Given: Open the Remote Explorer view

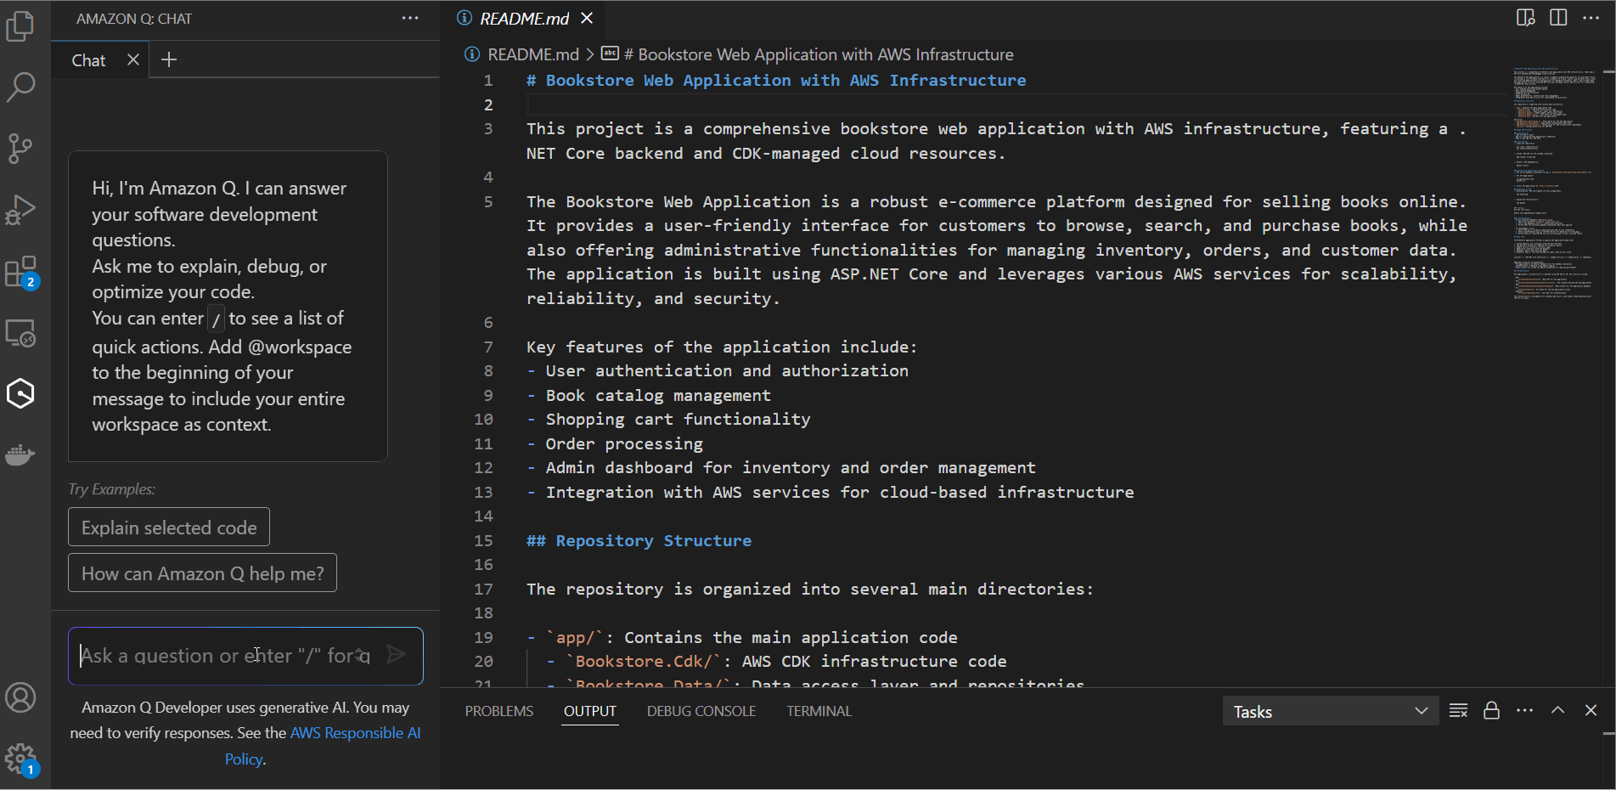Looking at the screenshot, I should point(20,333).
